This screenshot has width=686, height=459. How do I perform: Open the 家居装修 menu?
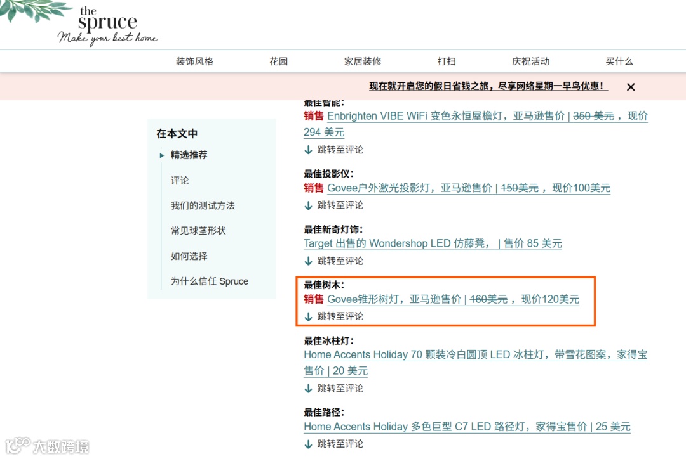[363, 61]
